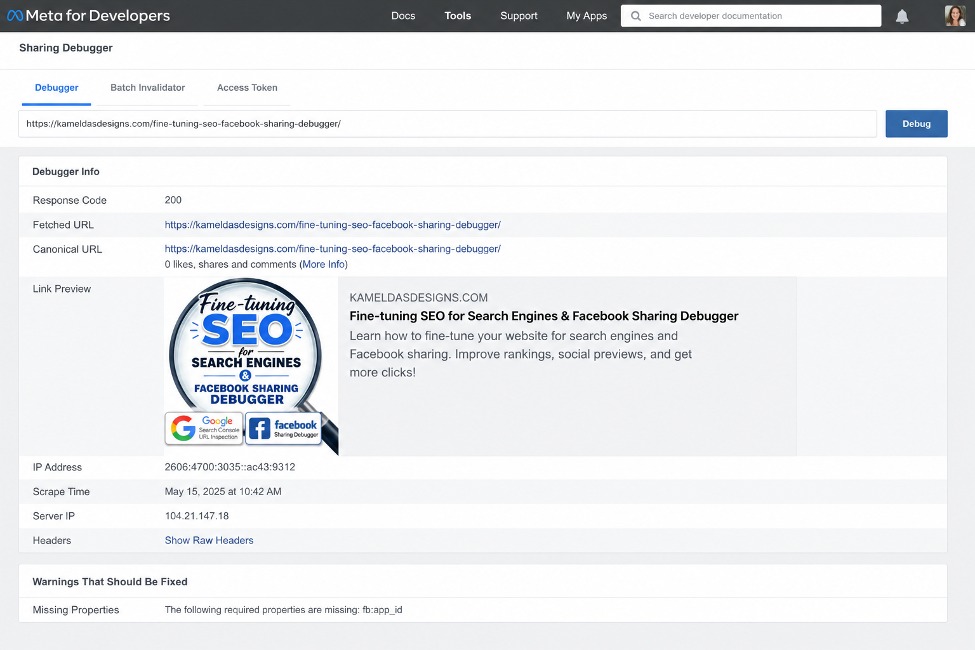Click Show Raw Headers link
The height and width of the screenshot is (650, 975).
[x=209, y=540]
